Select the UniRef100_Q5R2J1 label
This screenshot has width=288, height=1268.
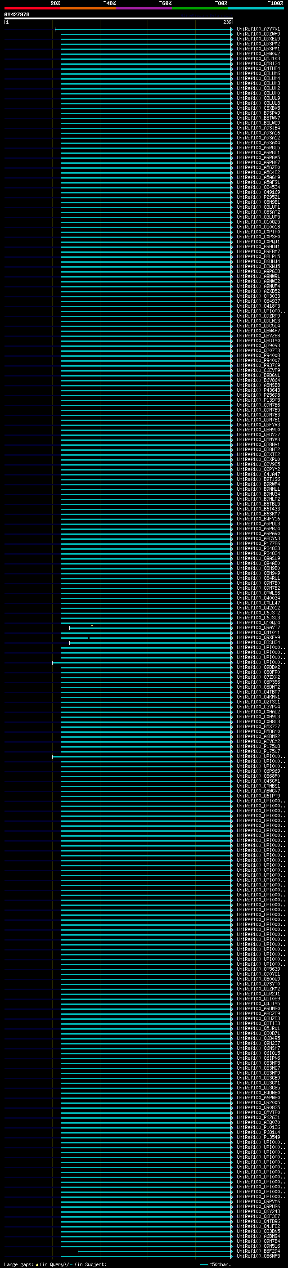(x=258, y=994)
